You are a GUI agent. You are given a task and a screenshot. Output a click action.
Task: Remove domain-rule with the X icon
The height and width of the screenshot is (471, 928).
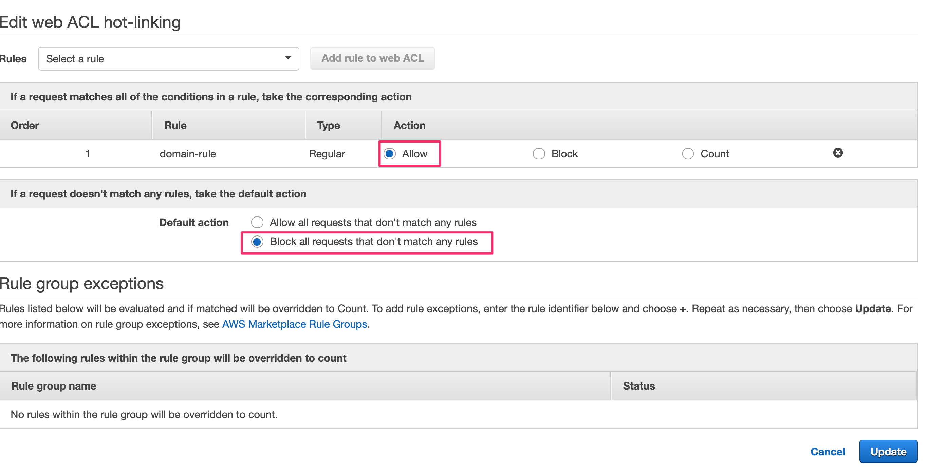pos(838,153)
